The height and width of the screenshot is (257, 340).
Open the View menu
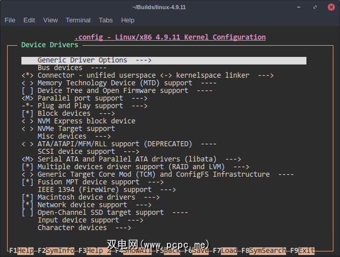(x=50, y=20)
